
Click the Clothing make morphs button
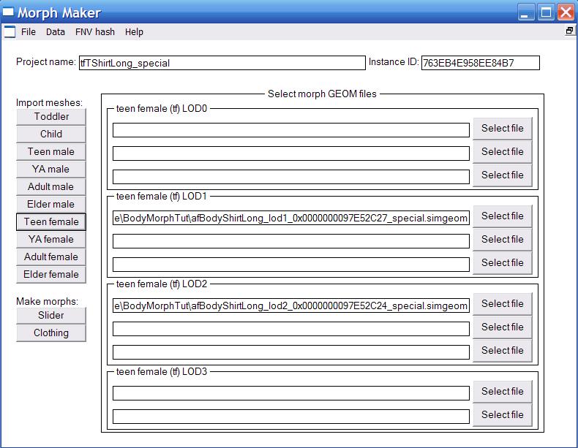click(x=51, y=333)
